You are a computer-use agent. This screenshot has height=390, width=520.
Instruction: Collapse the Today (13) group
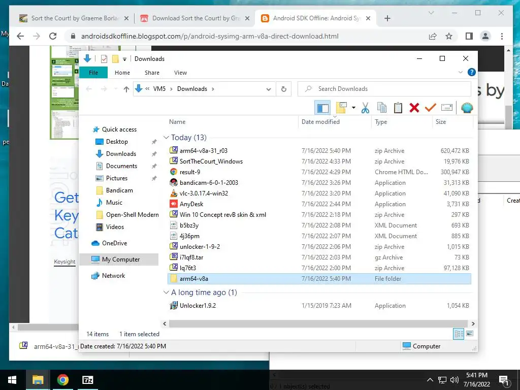(x=166, y=137)
